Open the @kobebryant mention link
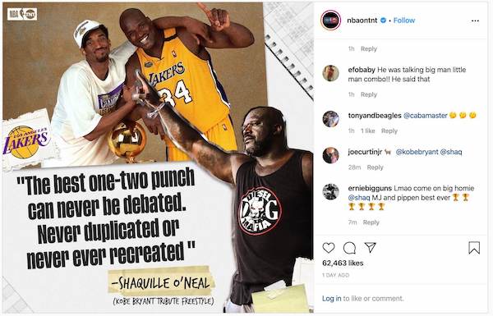 pyautogui.click(x=417, y=152)
